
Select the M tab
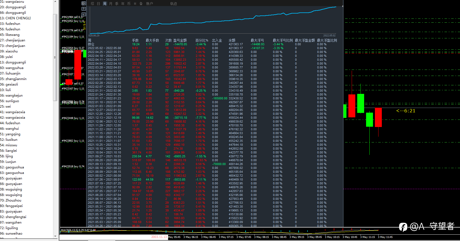pos(135,4)
